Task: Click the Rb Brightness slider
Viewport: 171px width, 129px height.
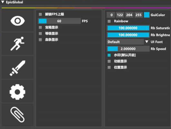Action: tap(128, 35)
